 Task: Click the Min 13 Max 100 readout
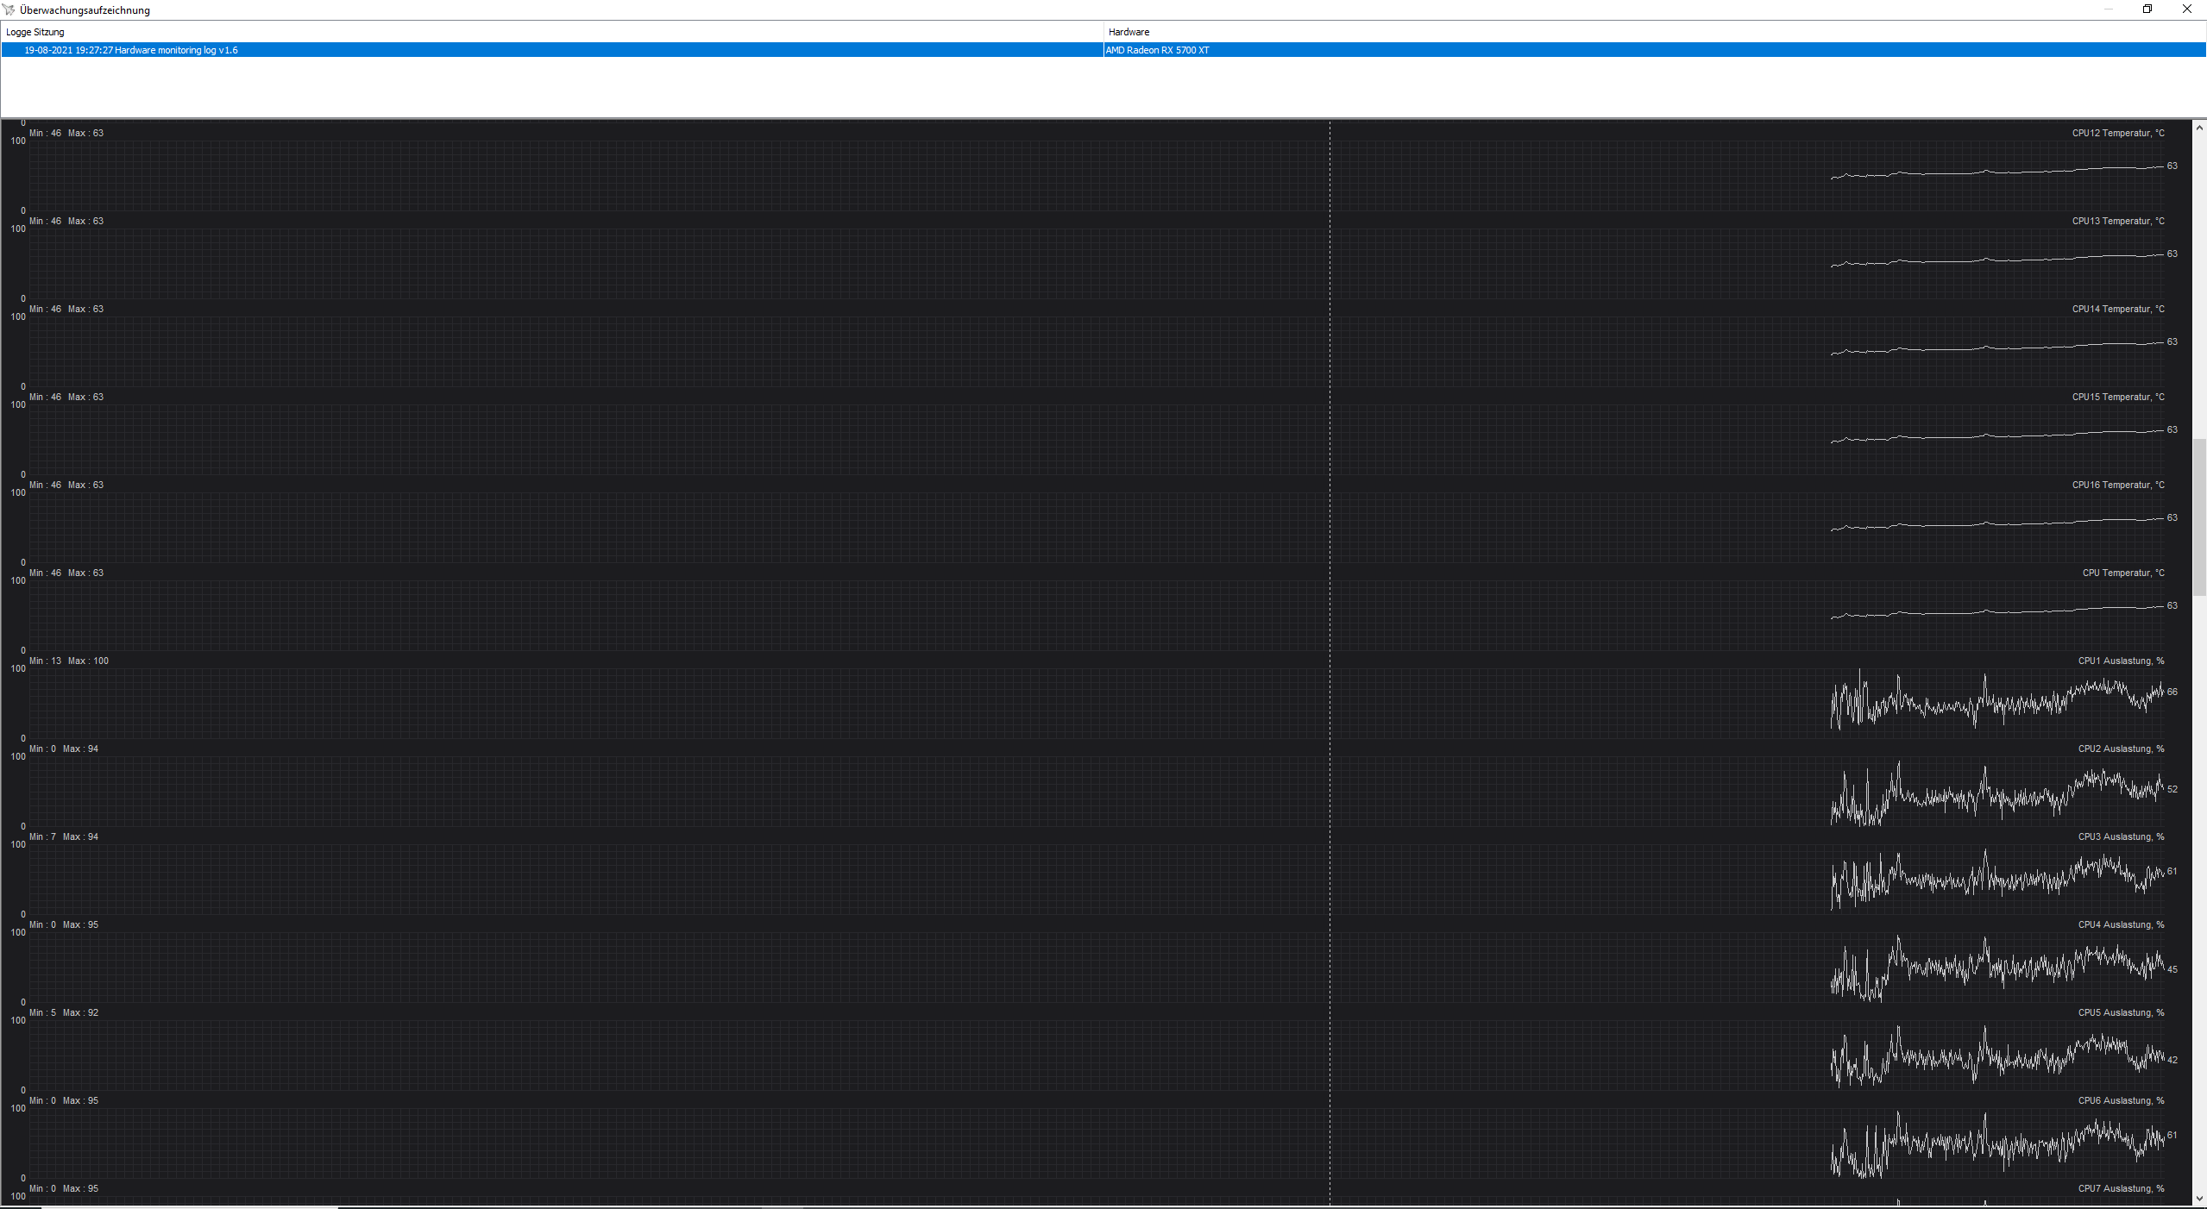point(69,661)
